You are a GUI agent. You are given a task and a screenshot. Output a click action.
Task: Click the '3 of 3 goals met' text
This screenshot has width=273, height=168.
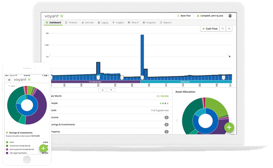point(160,110)
